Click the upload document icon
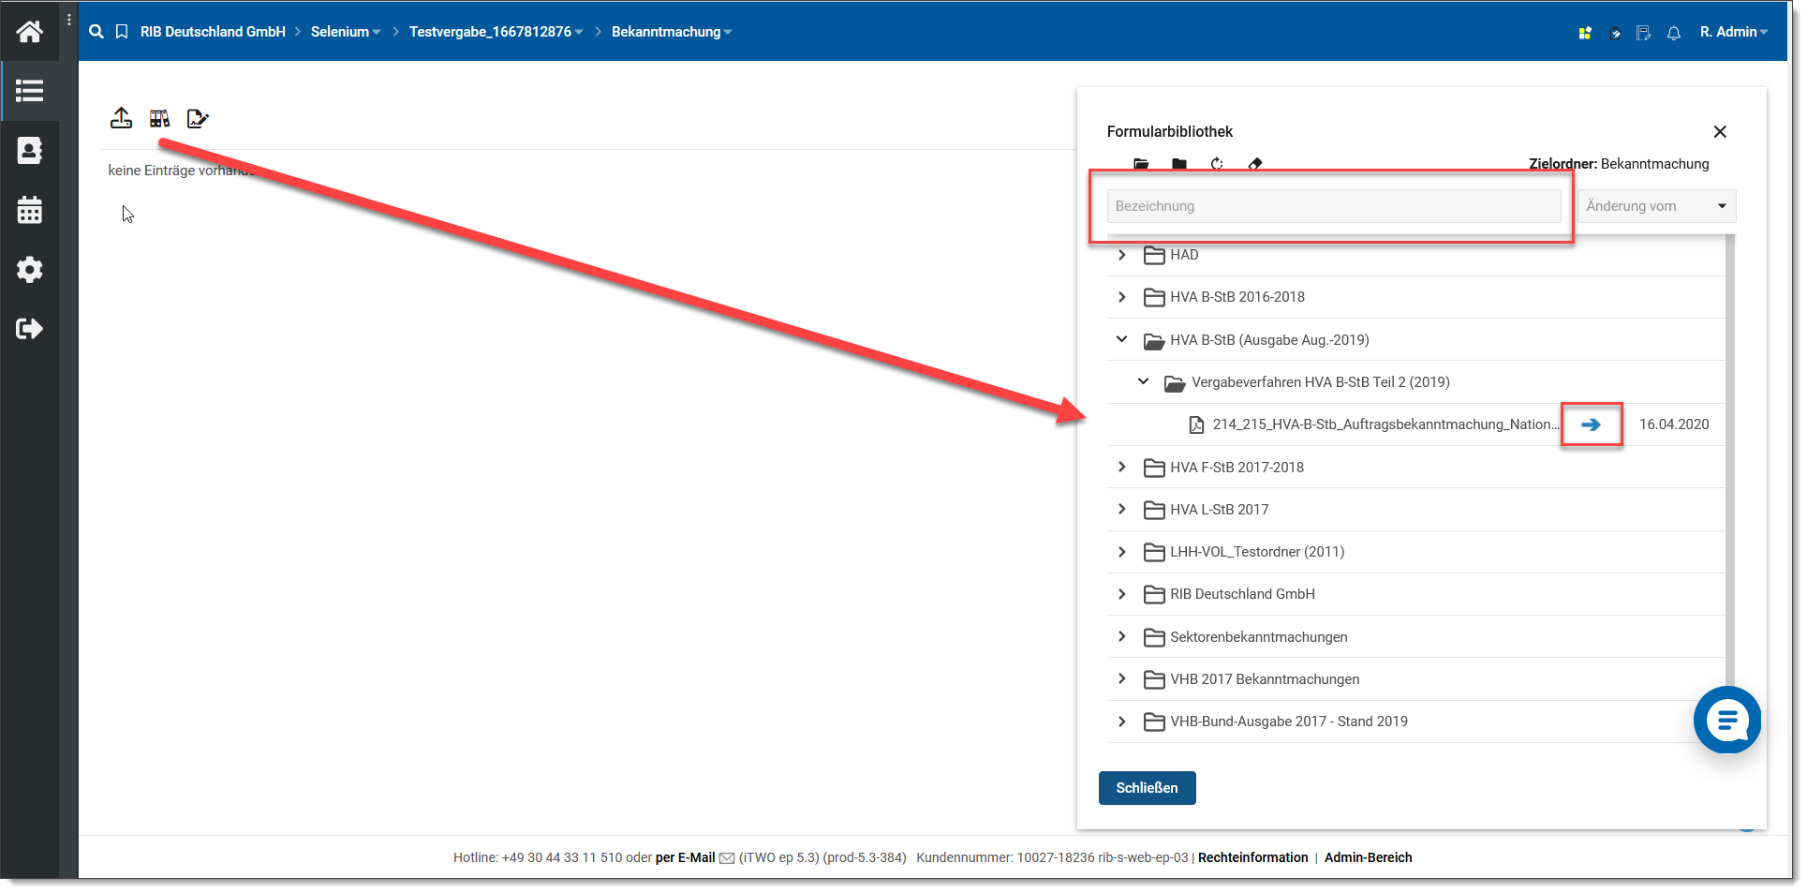Viewport: 1807px width, 893px height. tap(121, 118)
